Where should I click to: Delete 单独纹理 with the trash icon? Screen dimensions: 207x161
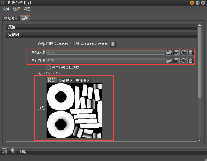[191, 60]
